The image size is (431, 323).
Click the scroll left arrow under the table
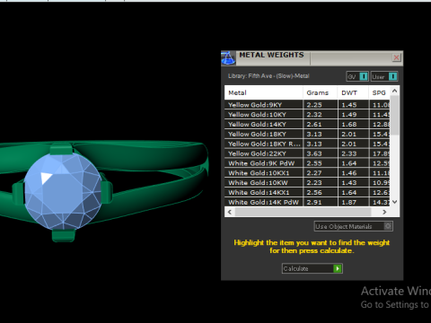pyautogui.click(x=230, y=212)
